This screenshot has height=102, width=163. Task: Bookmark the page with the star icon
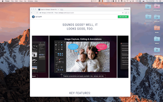[123, 13]
